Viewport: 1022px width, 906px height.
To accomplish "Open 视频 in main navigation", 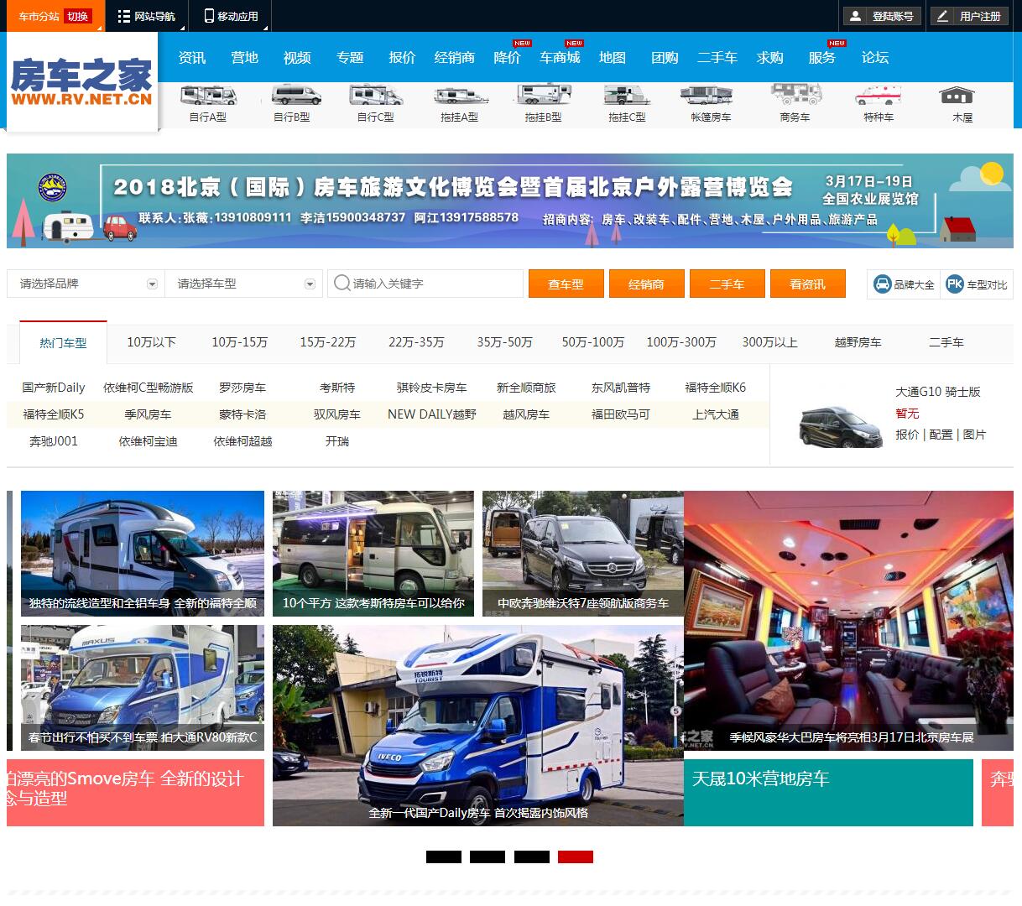I will pos(297,57).
